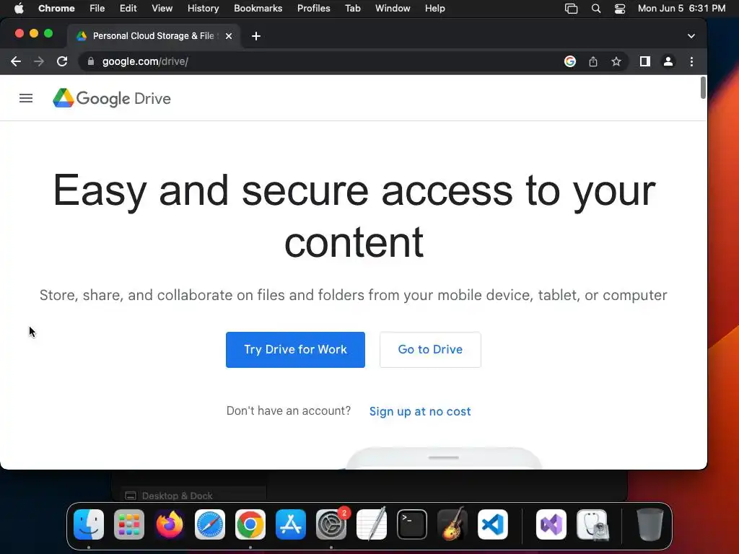Image resolution: width=739 pixels, height=554 pixels.
Task: Open the Bookmarks menu
Action: click(x=258, y=8)
